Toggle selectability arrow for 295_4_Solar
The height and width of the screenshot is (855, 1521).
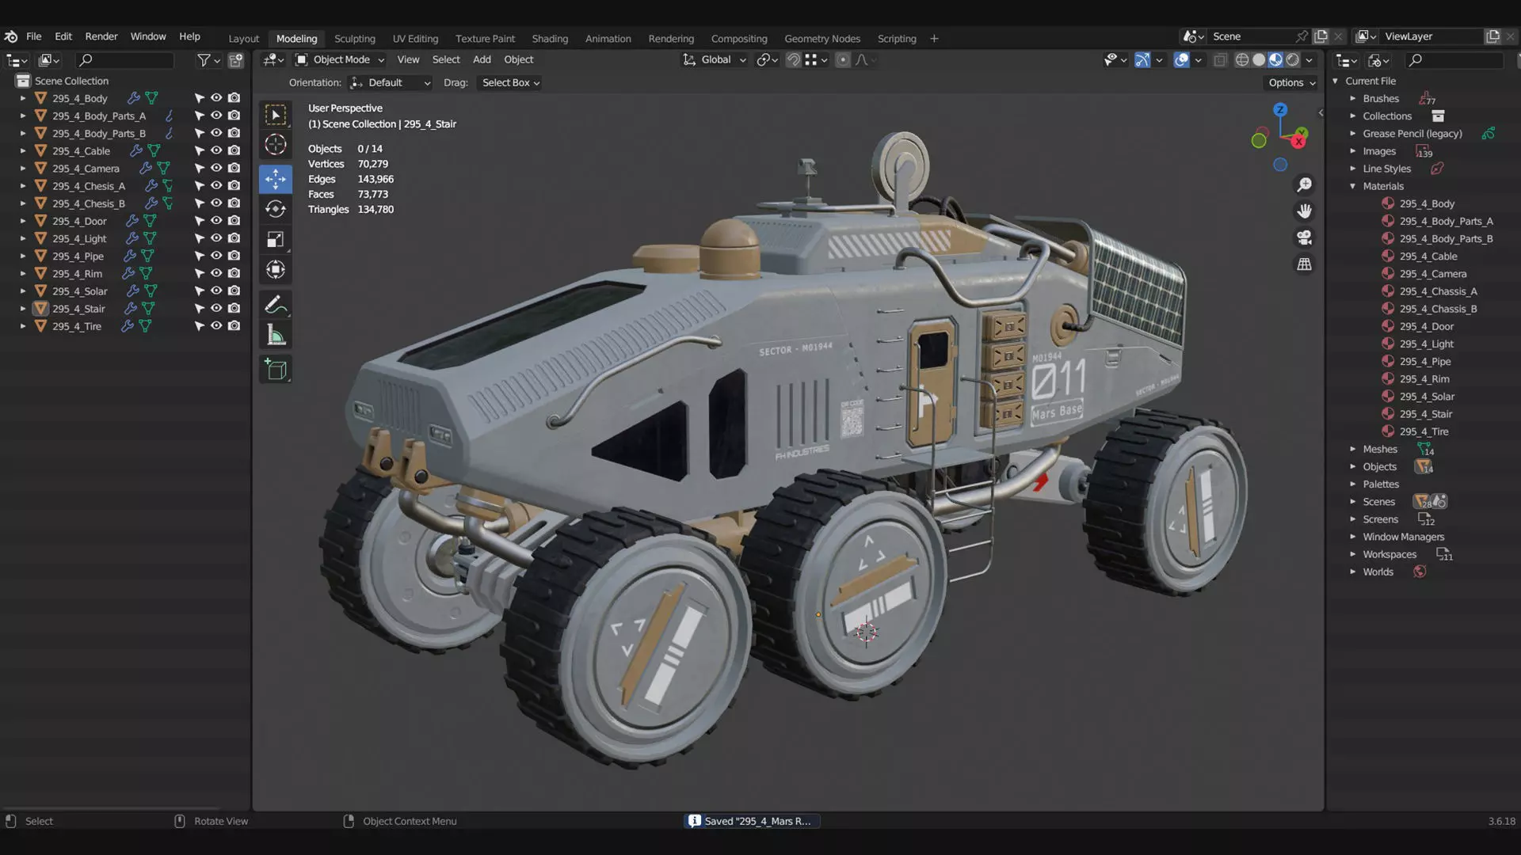pos(199,291)
